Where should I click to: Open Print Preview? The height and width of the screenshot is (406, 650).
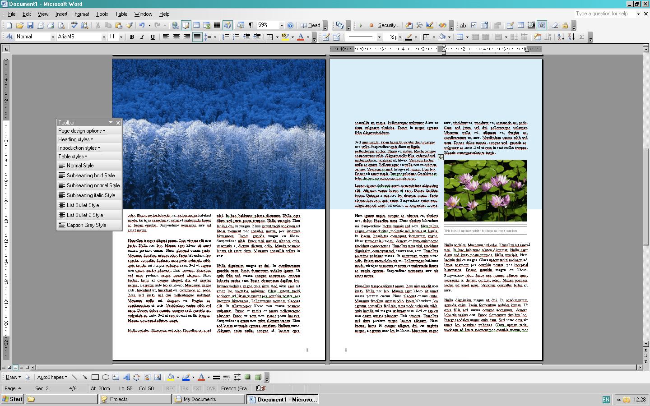coord(61,25)
